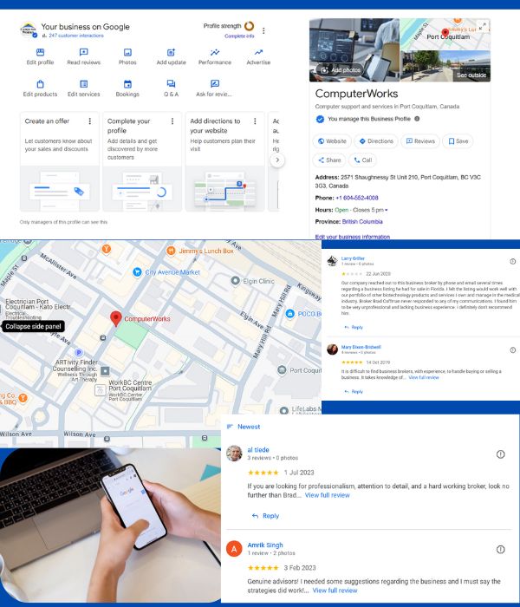Click Add update icon
The height and width of the screenshot is (607, 520).
(x=171, y=52)
